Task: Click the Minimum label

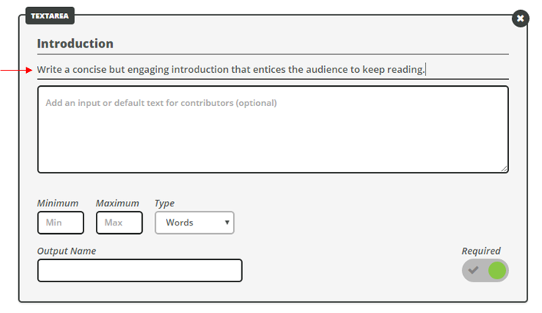Action: click(x=57, y=203)
